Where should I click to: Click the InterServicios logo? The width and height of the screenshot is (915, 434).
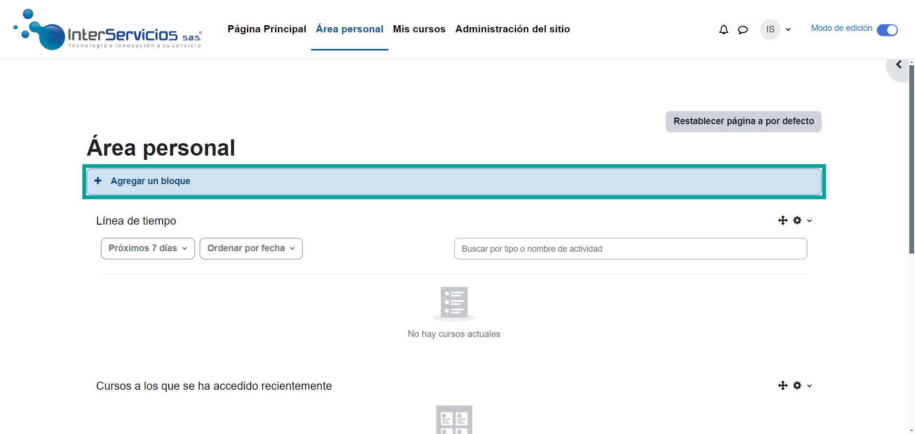click(x=108, y=30)
